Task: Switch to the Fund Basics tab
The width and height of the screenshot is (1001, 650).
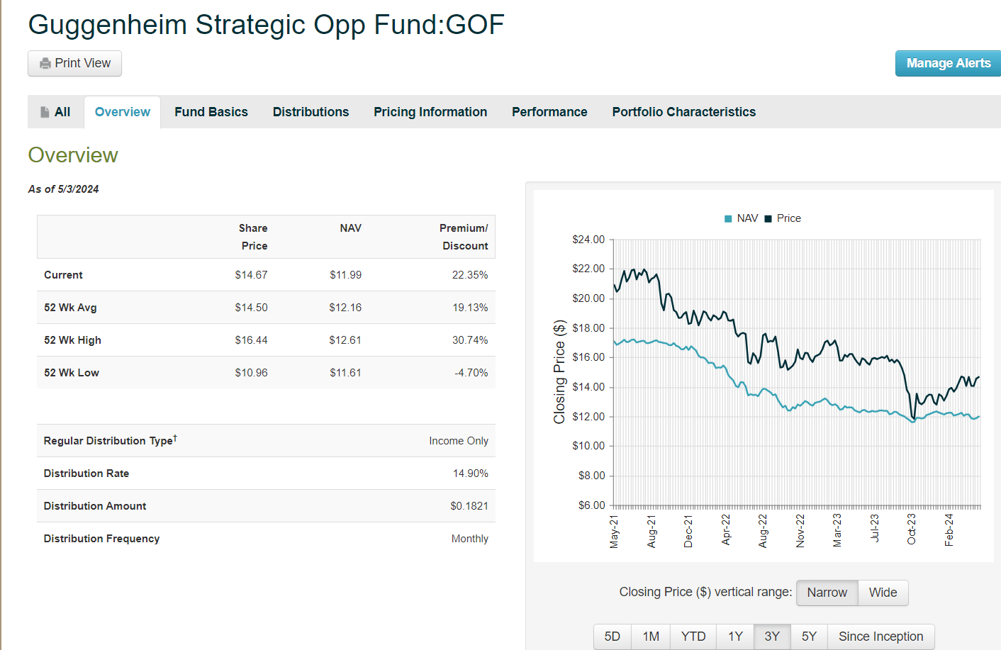Action: click(211, 111)
